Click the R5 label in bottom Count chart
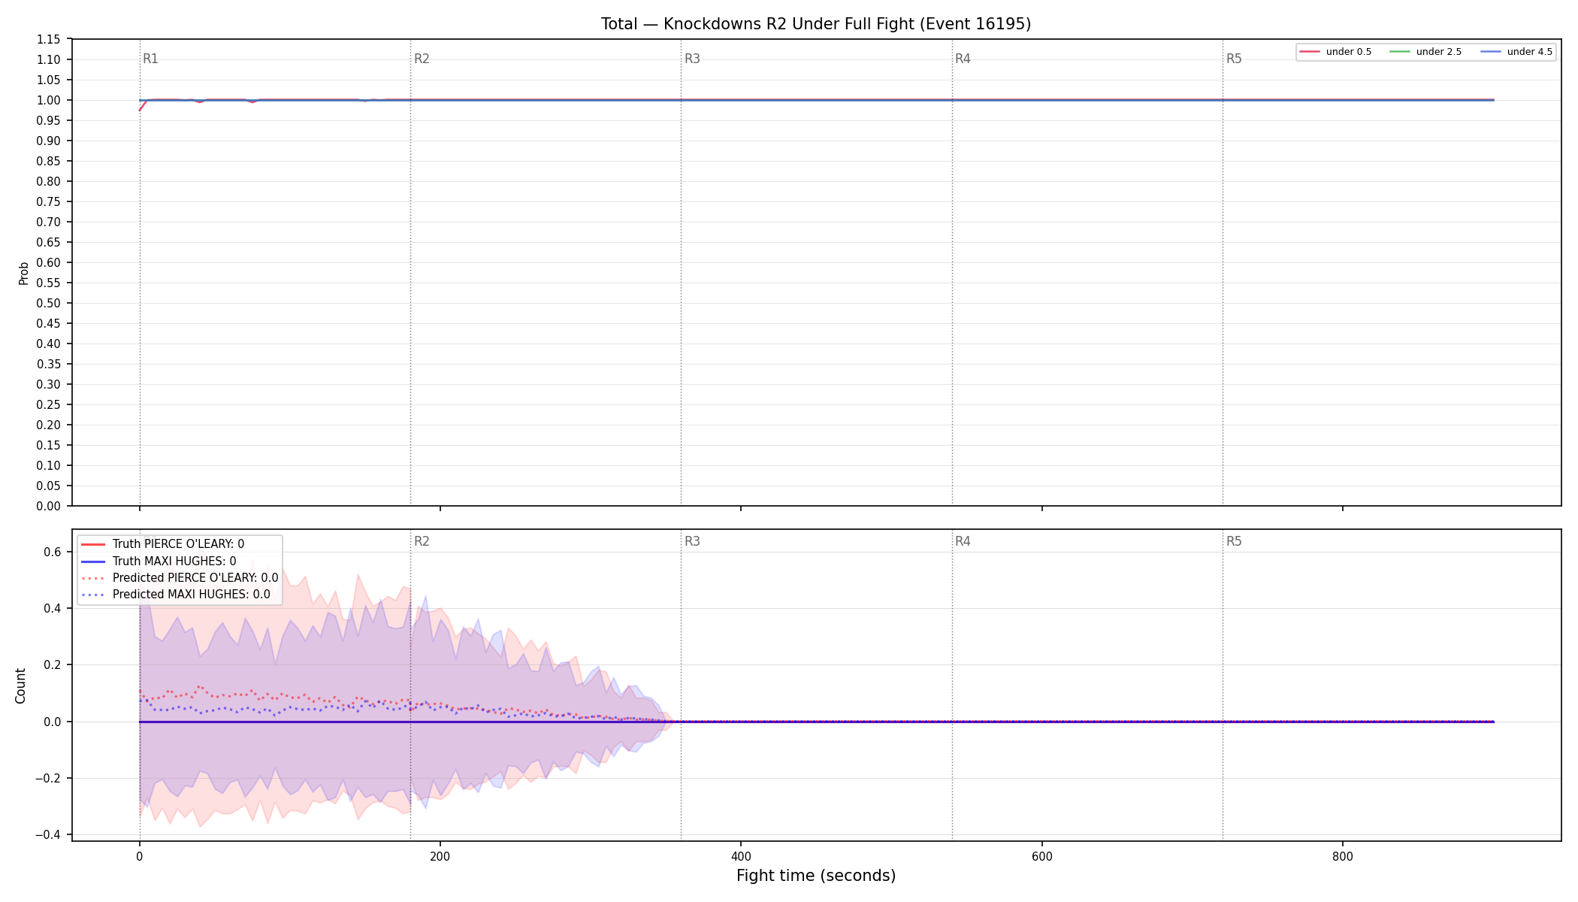 click(1234, 541)
